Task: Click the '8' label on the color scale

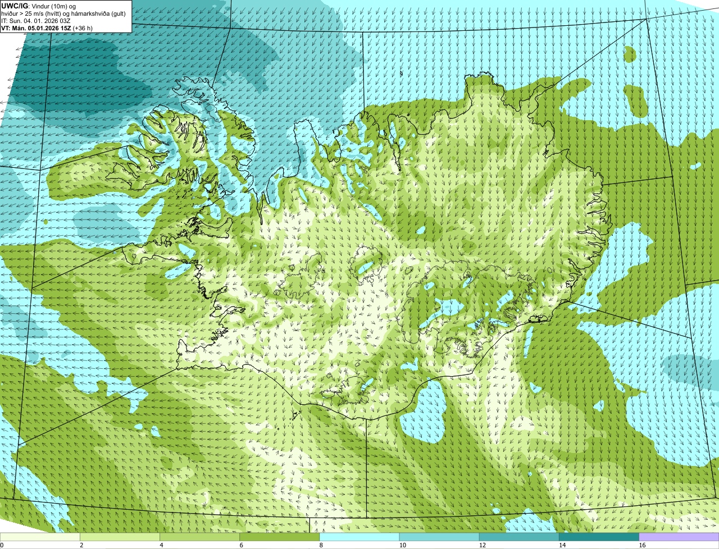Action: (x=321, y=545)
